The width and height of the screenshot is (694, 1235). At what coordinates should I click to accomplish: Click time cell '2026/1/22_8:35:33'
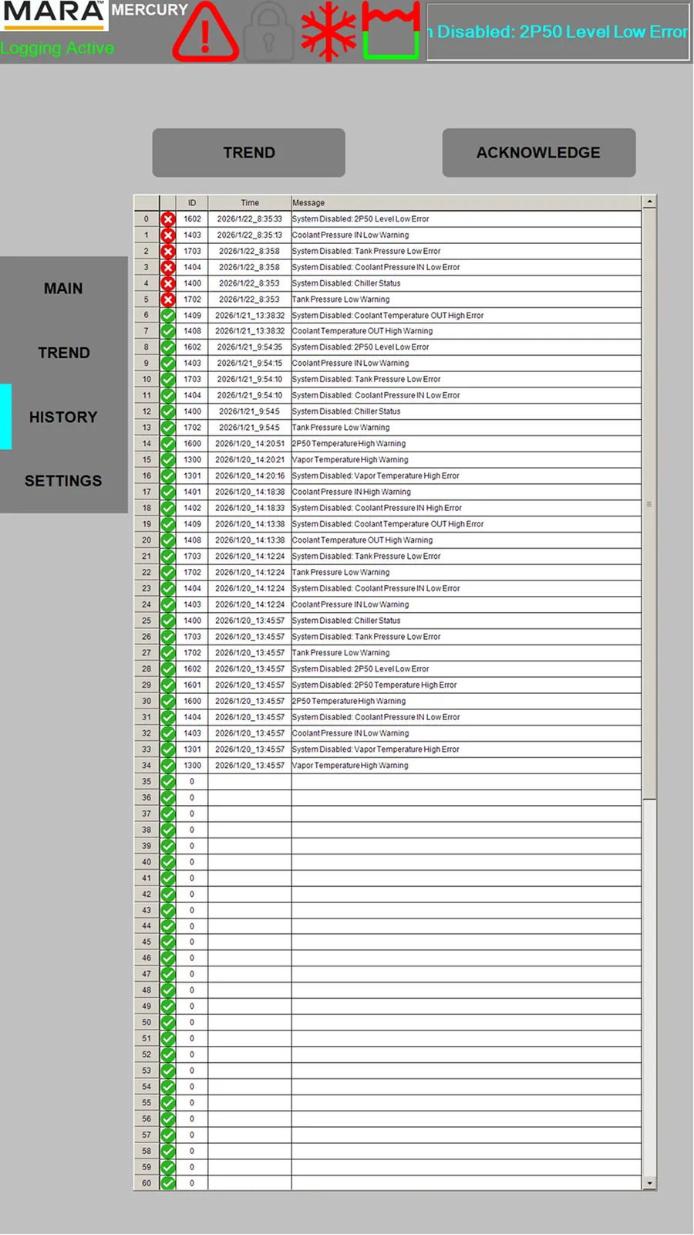(x=250, y=219)
